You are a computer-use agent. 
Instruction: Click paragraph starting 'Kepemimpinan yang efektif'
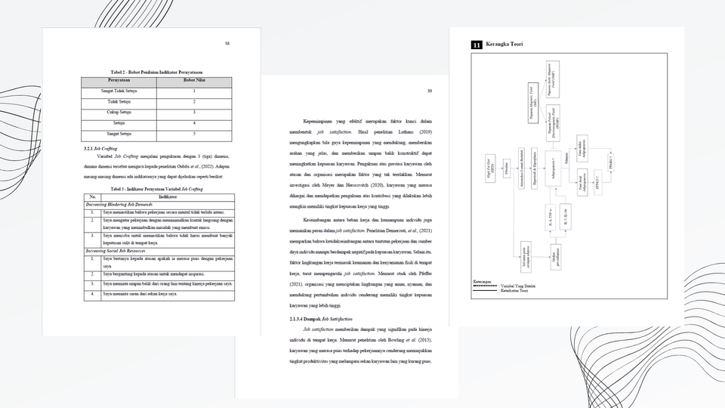tap(361, 164)
